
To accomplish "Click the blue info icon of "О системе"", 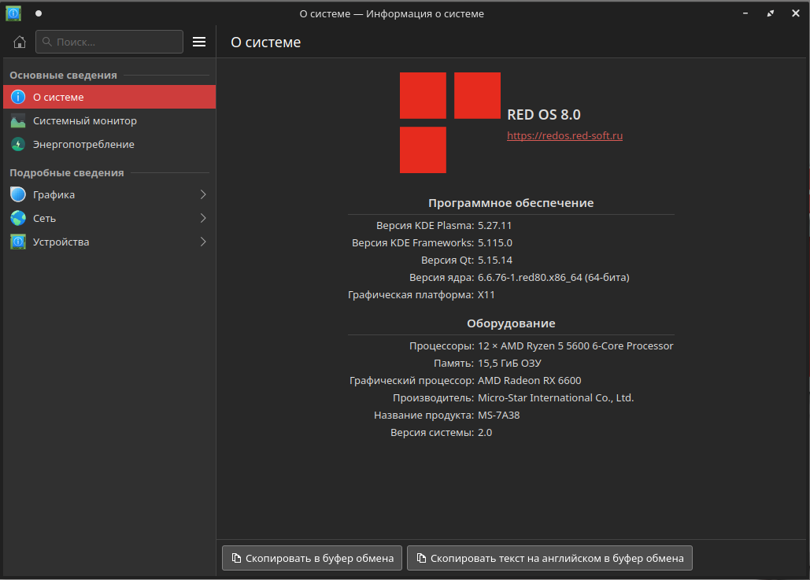I will click(18, 97).
